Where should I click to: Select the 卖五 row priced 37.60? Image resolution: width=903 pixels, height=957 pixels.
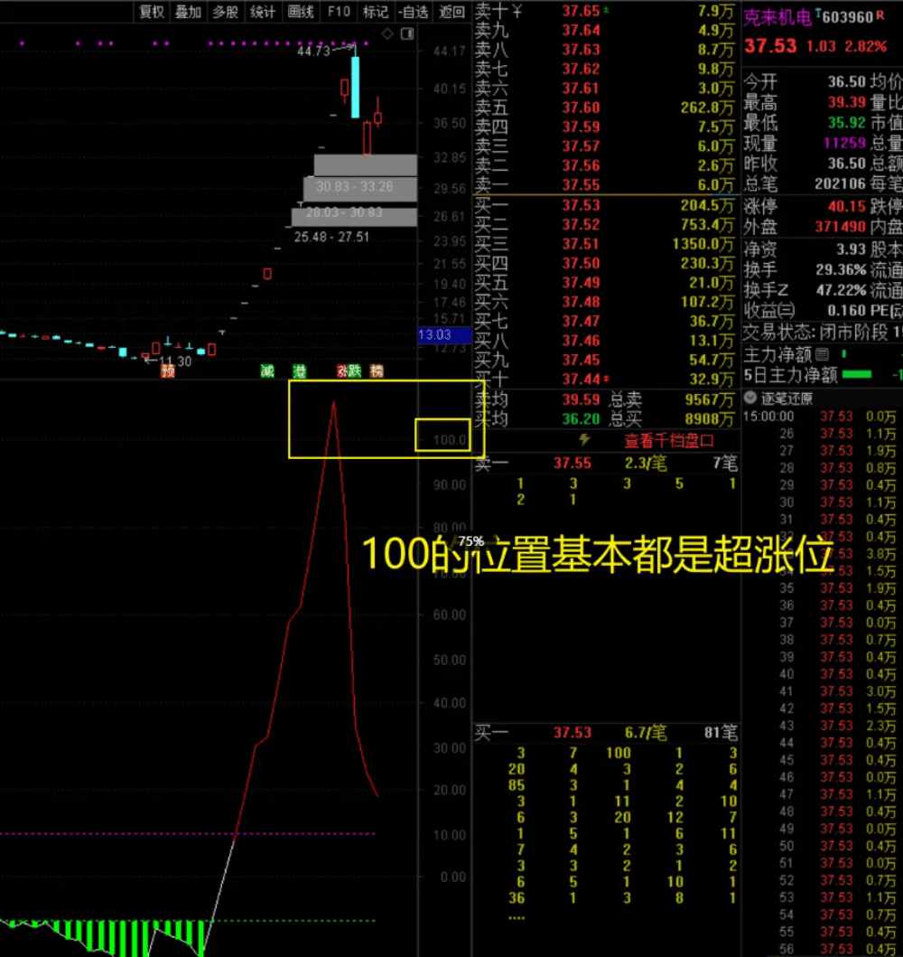(x=605, y=108)
